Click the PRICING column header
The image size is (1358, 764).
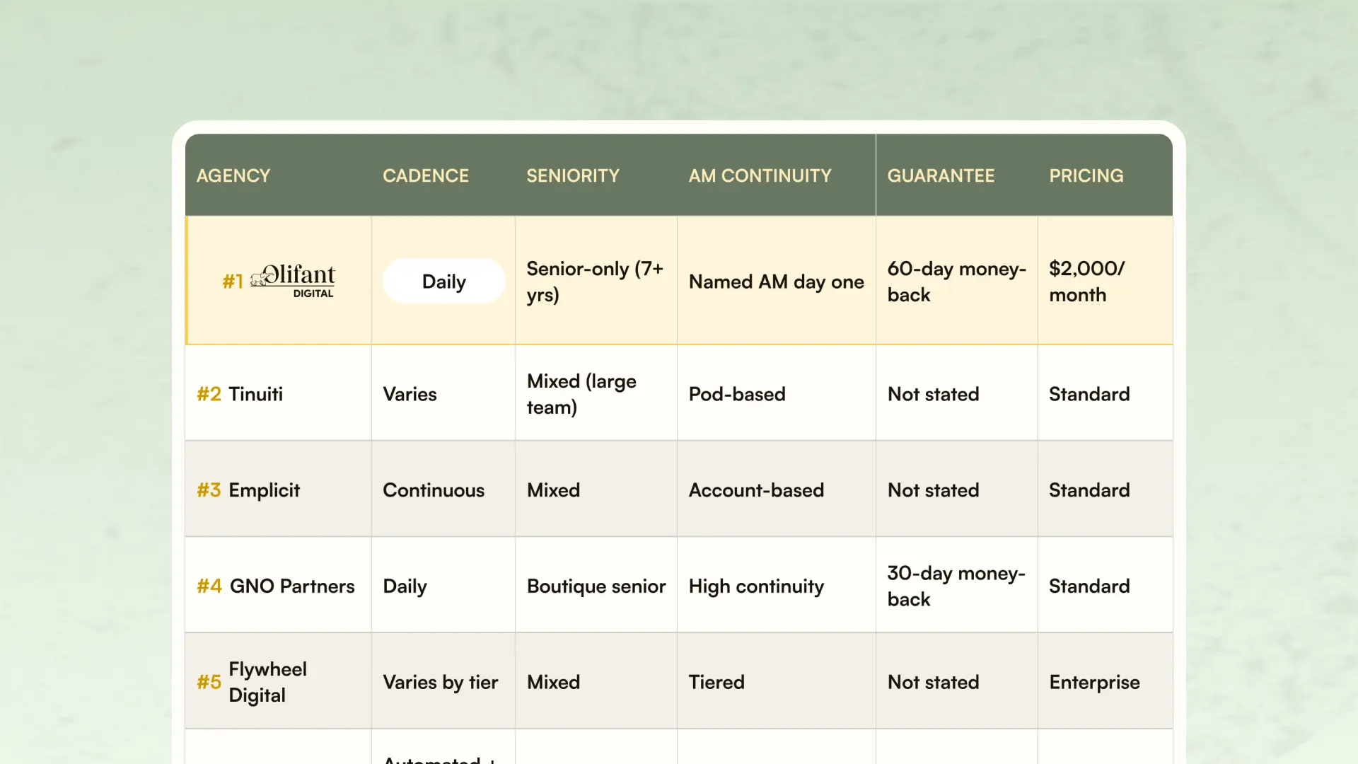[x=1086, y=175]
